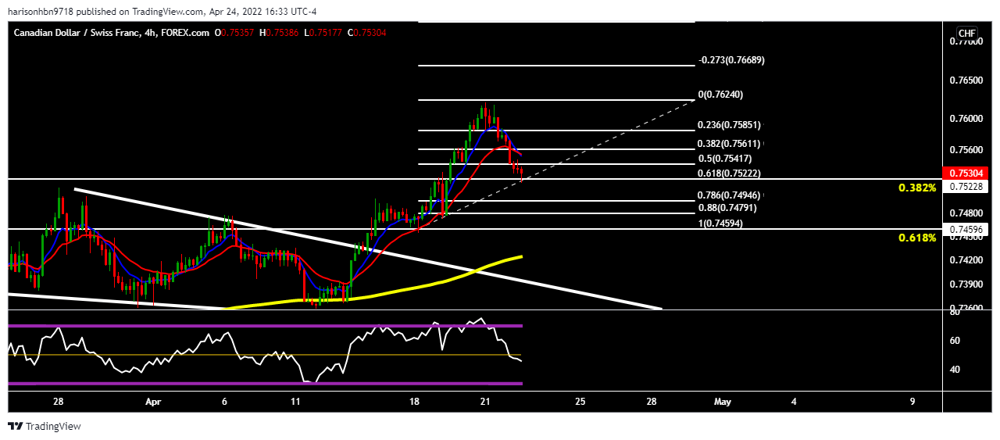
Task: Click the 18 date label on time axis
Action: tap(414, 401)
